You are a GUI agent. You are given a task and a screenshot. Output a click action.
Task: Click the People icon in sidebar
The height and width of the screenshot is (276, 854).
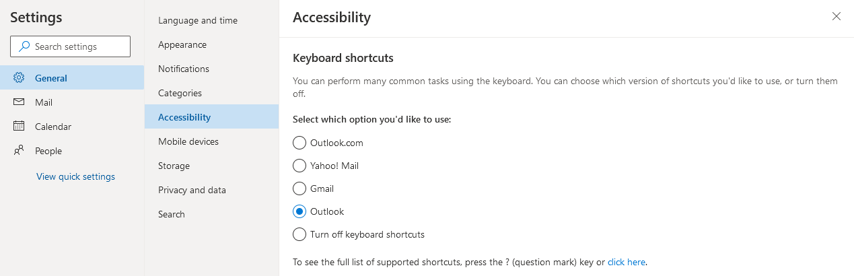19,151
